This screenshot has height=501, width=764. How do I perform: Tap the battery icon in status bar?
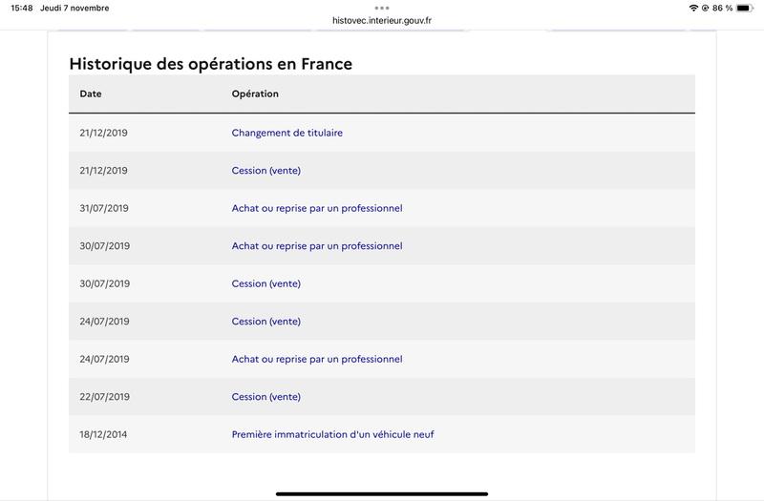tap(745, 8)
